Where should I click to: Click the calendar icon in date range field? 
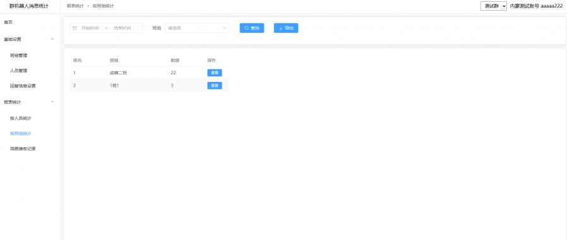tap(75, 28)
